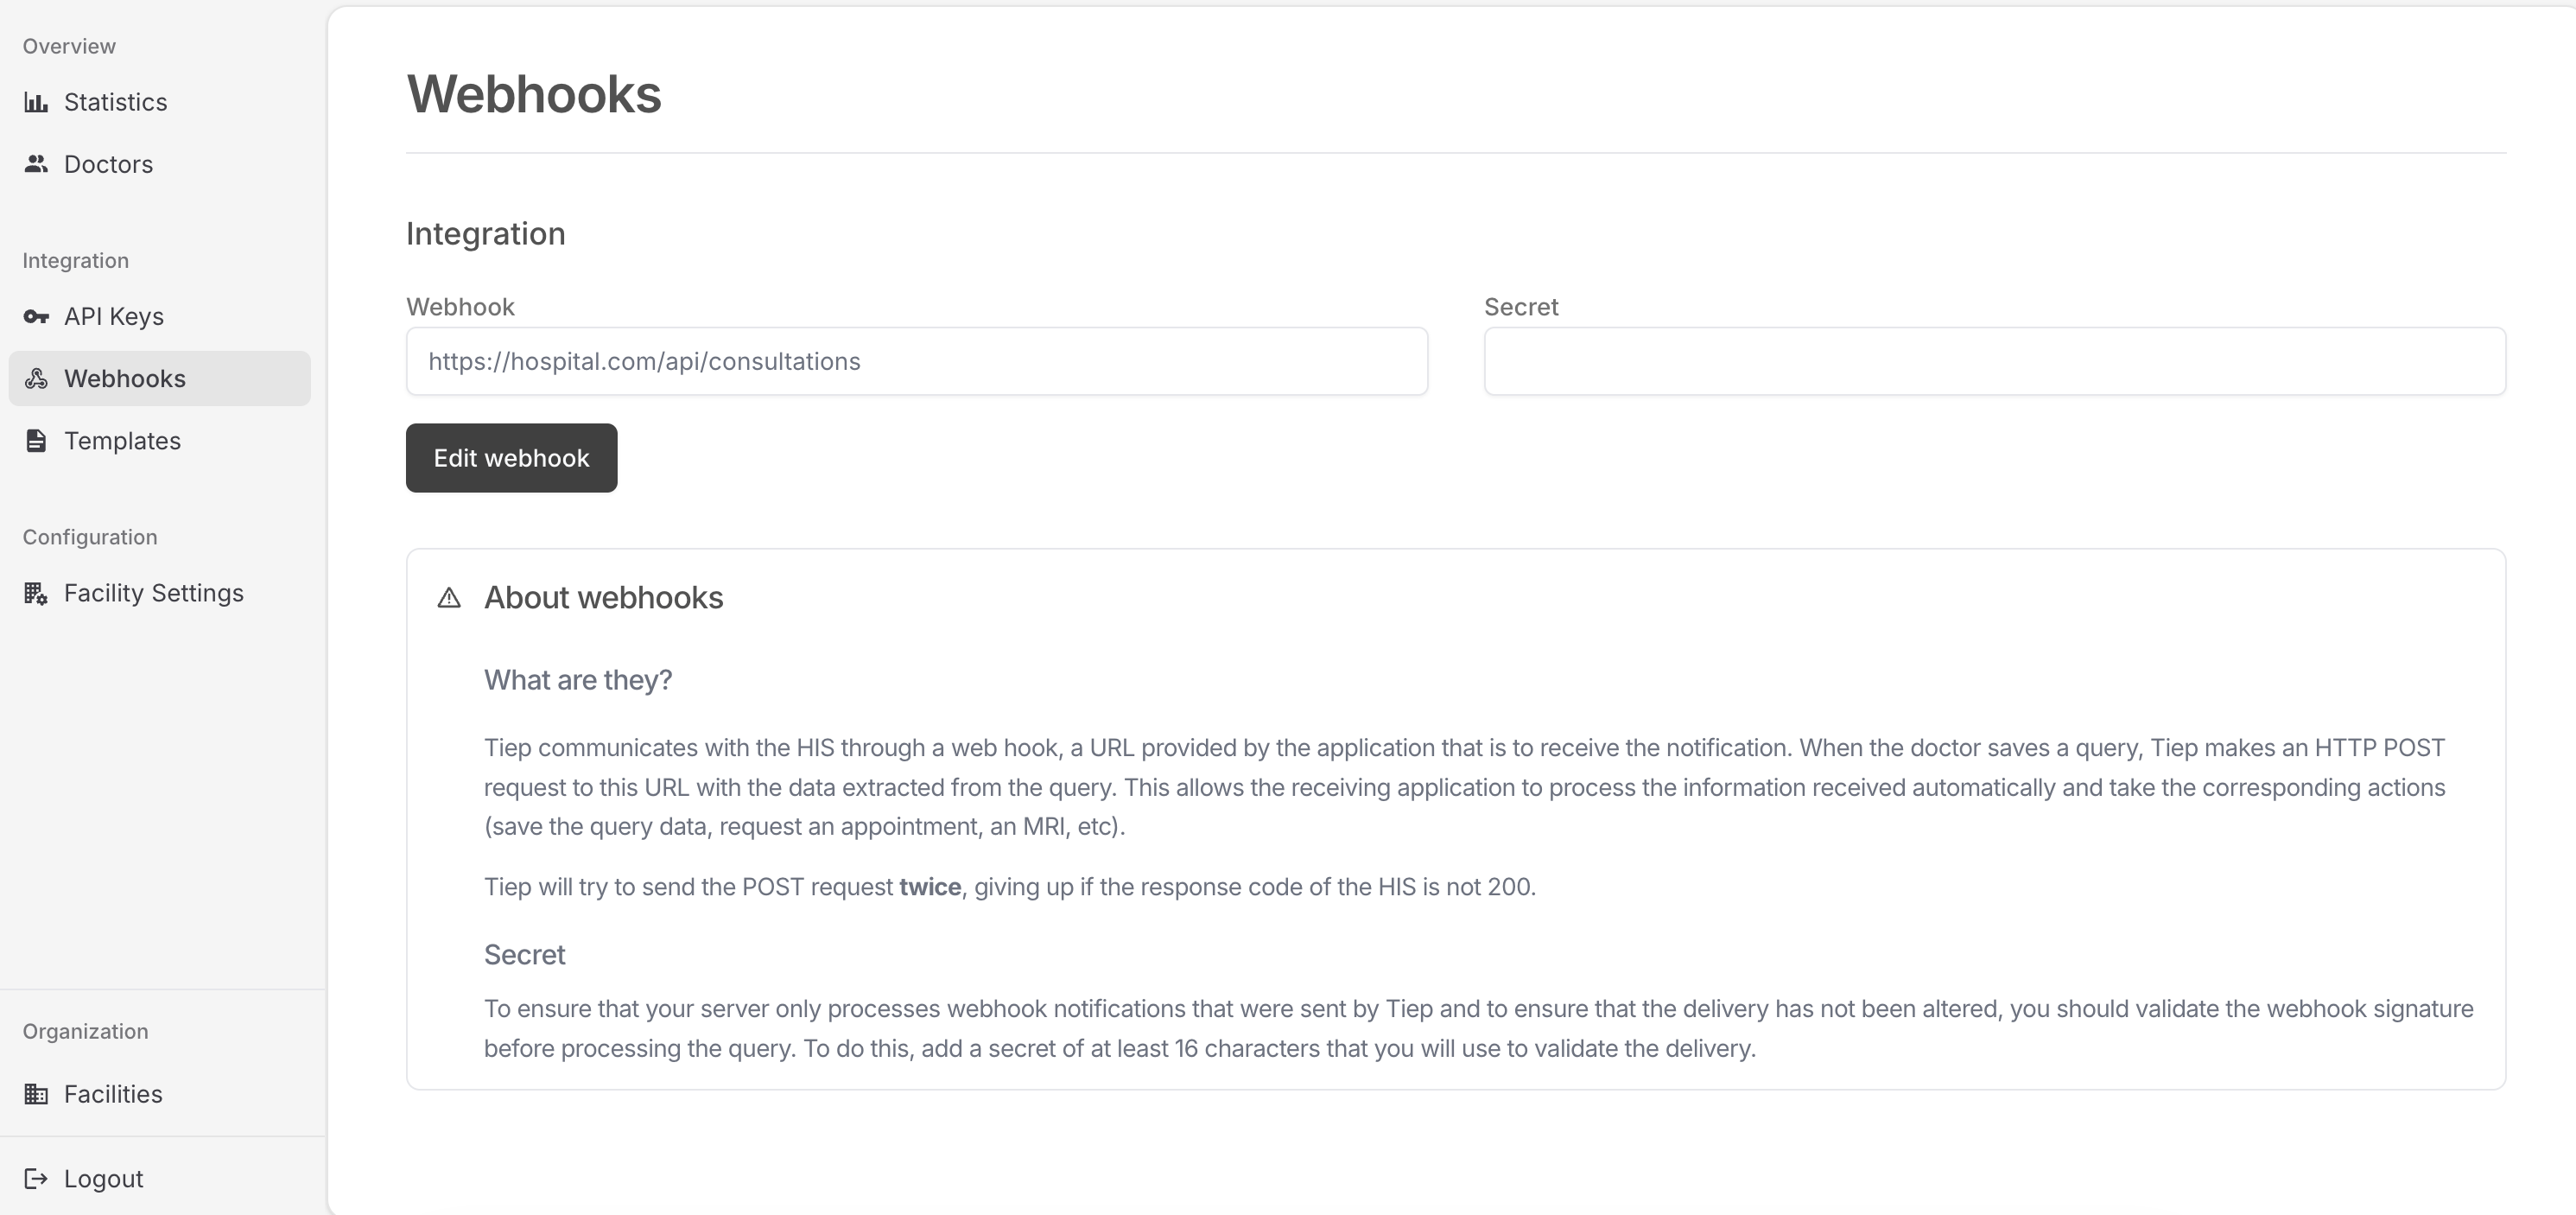Open the Statistics page
Viewport: 2576px width, 1215px height.
coord(115,102)
